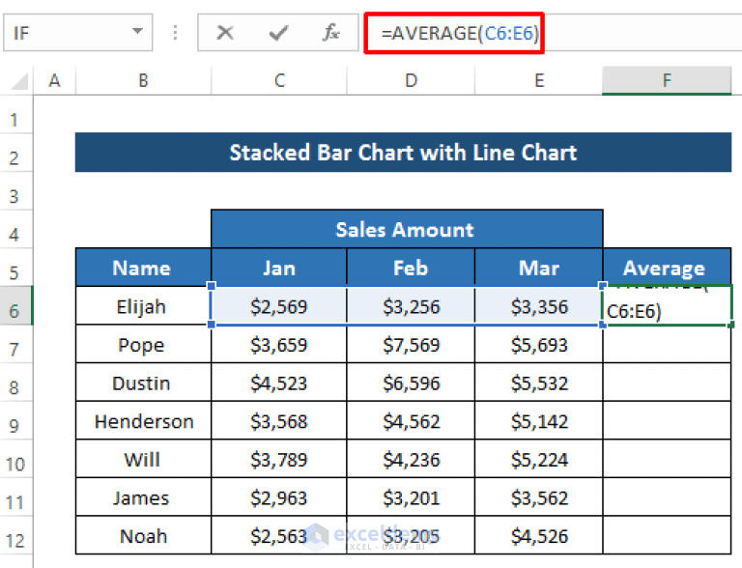Viewport: 742px width, 568px height.
Task: Click Dustin's Mar value $5,532
Action: click(x=538, y=383)
